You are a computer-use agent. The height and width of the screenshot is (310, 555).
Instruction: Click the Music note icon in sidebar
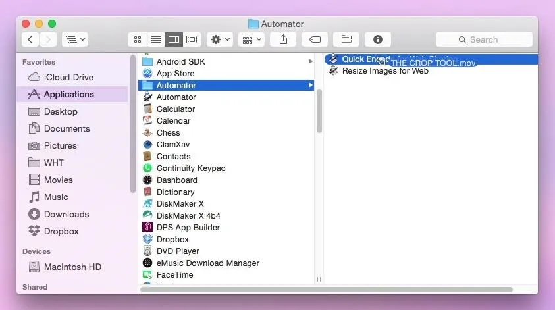click(x=34, y=197)
